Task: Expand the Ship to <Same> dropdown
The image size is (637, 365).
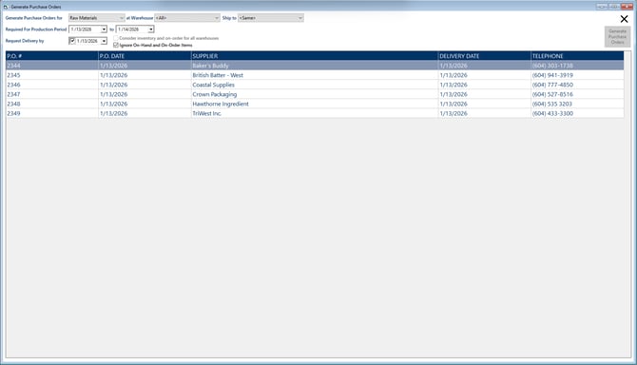Action: (271, 18)
